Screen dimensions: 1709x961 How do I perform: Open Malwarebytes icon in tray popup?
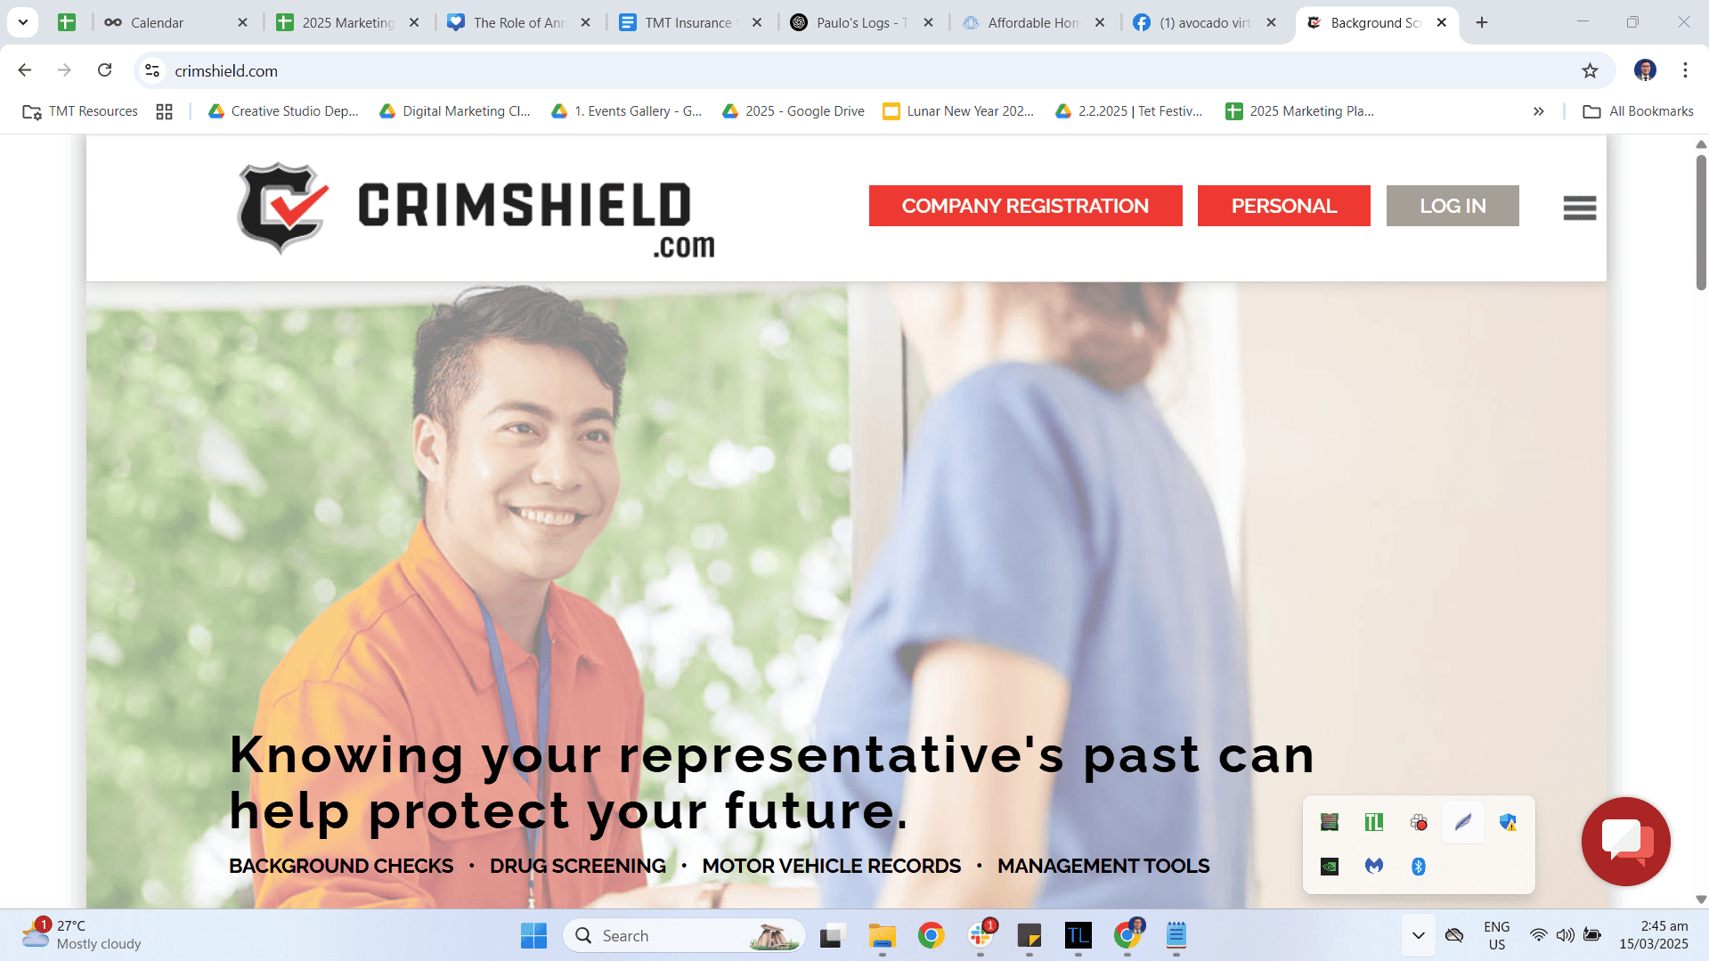point(1373,866)
